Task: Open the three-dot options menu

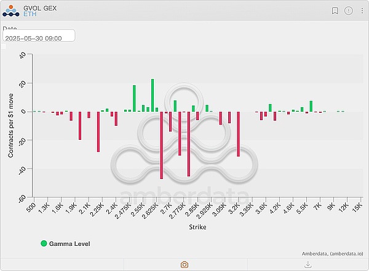Action: point(362,10)
